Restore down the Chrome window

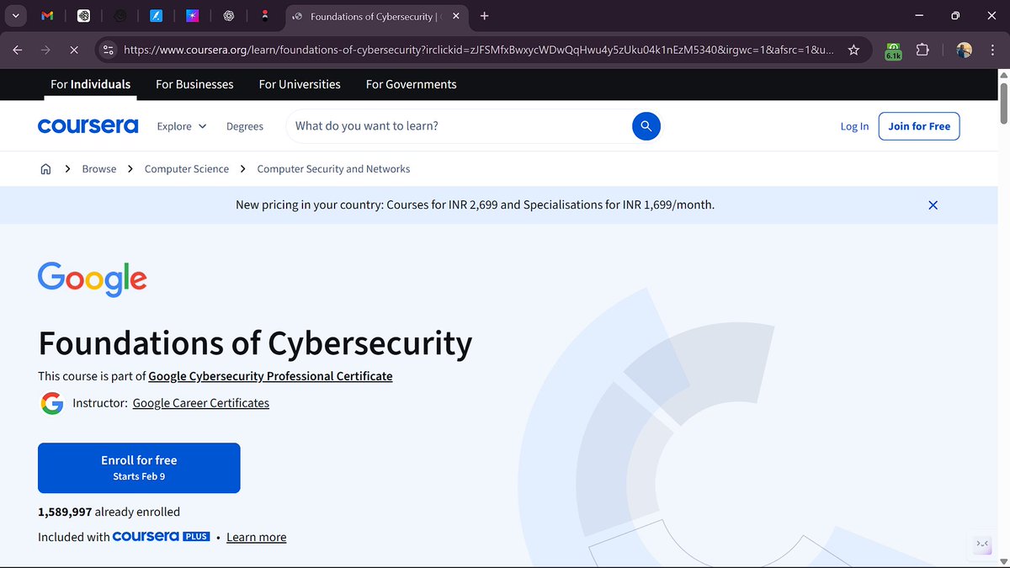tap(955, 16)
